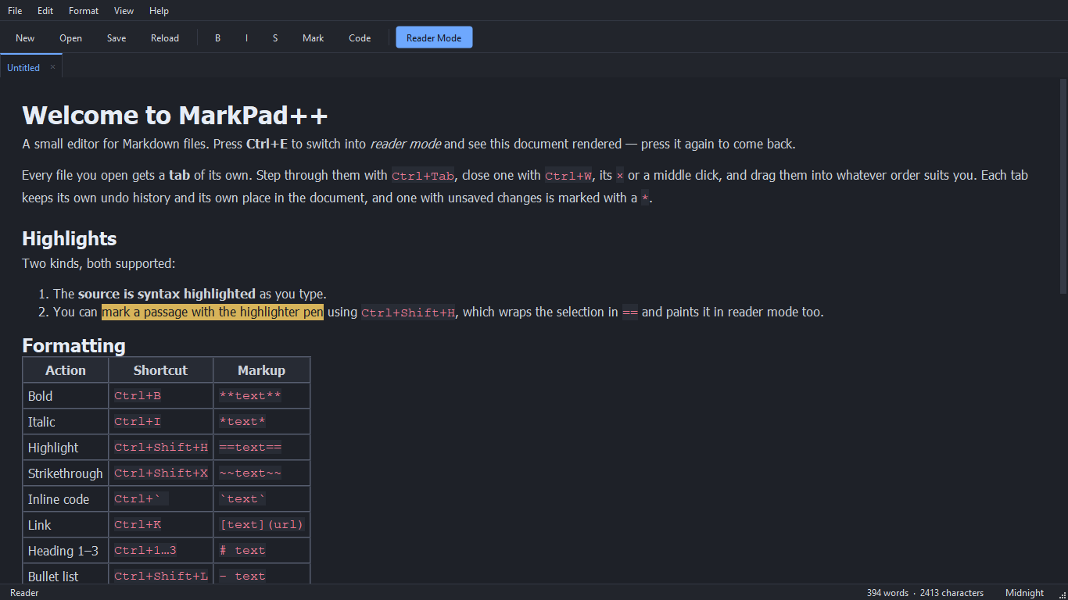Click the word and character count

point(925,593)
